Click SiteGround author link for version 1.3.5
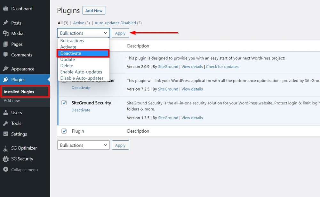The width and height of the screenshot is (320, 197). click(x=168, y=118)
